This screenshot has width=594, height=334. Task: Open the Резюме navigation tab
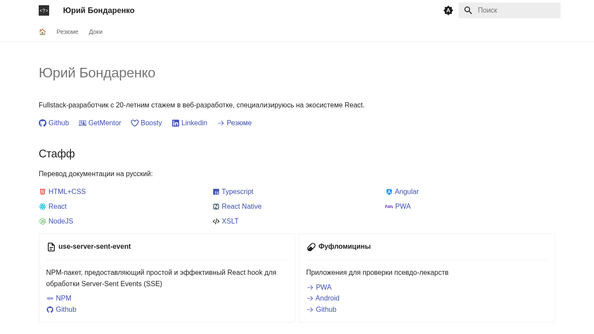[x=67, y=32]
